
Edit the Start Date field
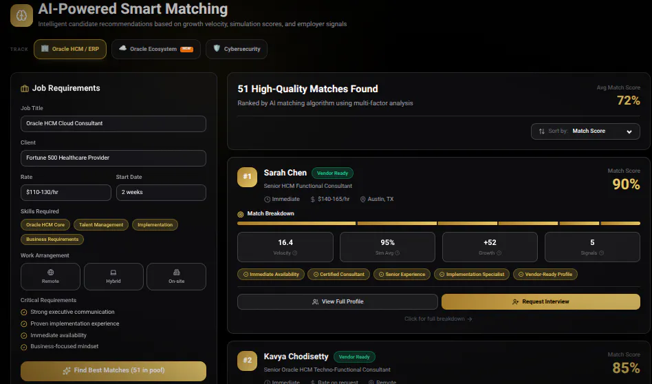click(161, 192)
